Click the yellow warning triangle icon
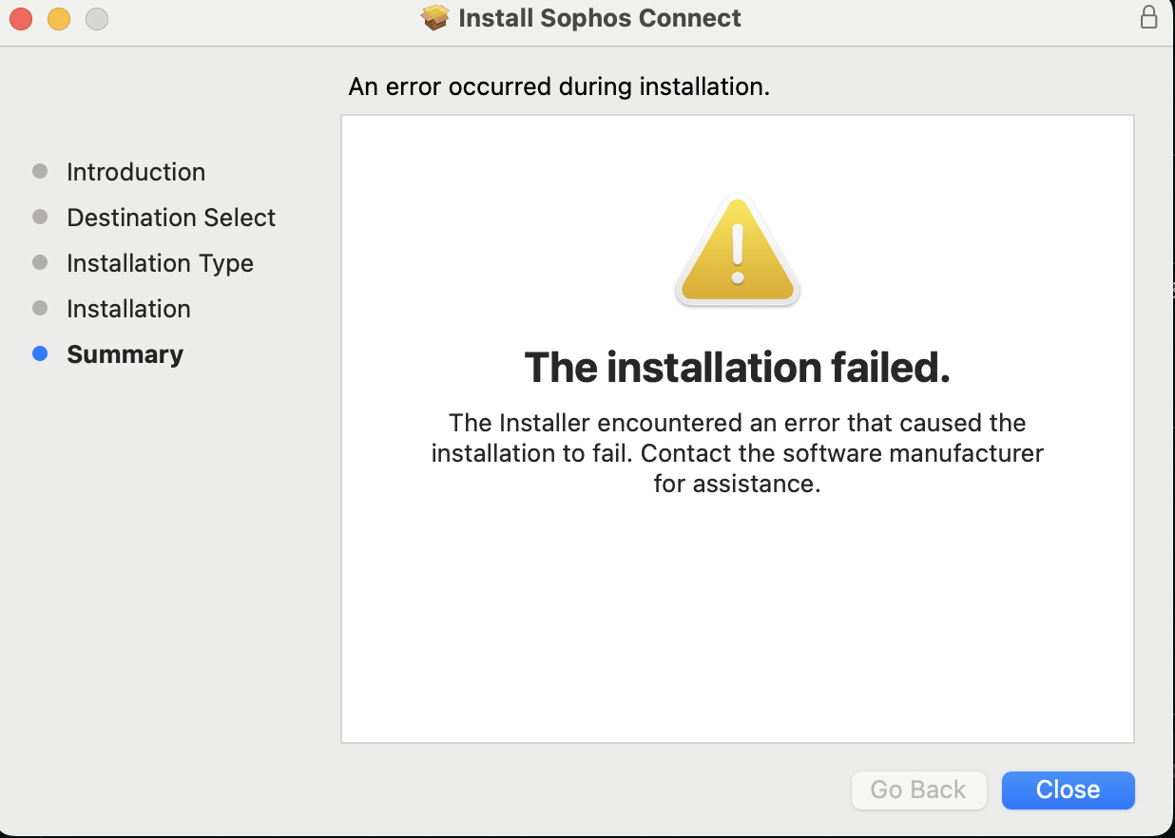 (x=738, y=251)
